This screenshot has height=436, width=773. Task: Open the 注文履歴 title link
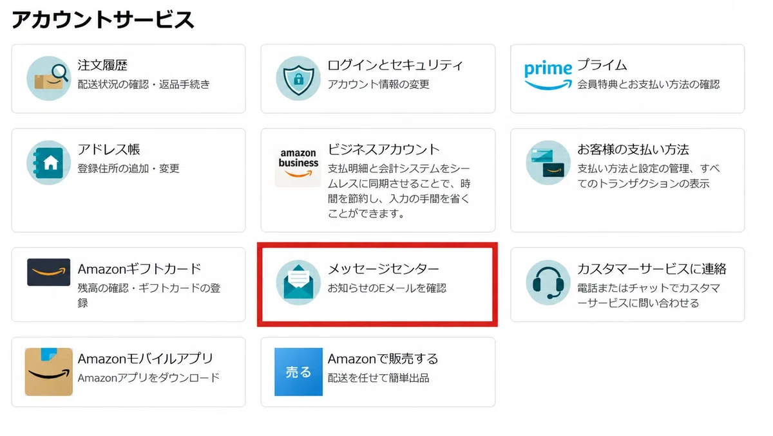coord(102,65)
